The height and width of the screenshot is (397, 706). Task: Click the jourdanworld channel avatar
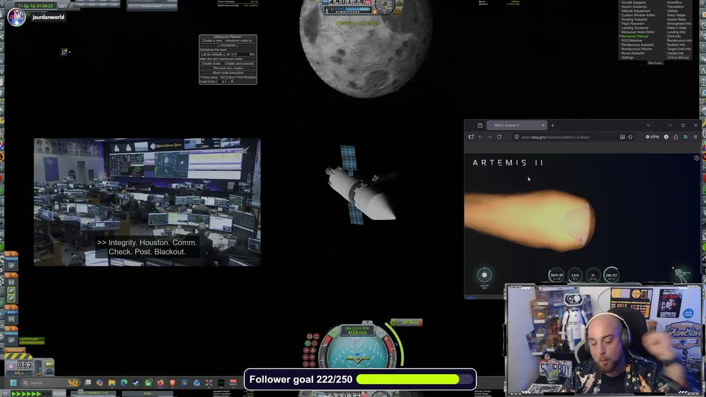(x=16, y=17)
